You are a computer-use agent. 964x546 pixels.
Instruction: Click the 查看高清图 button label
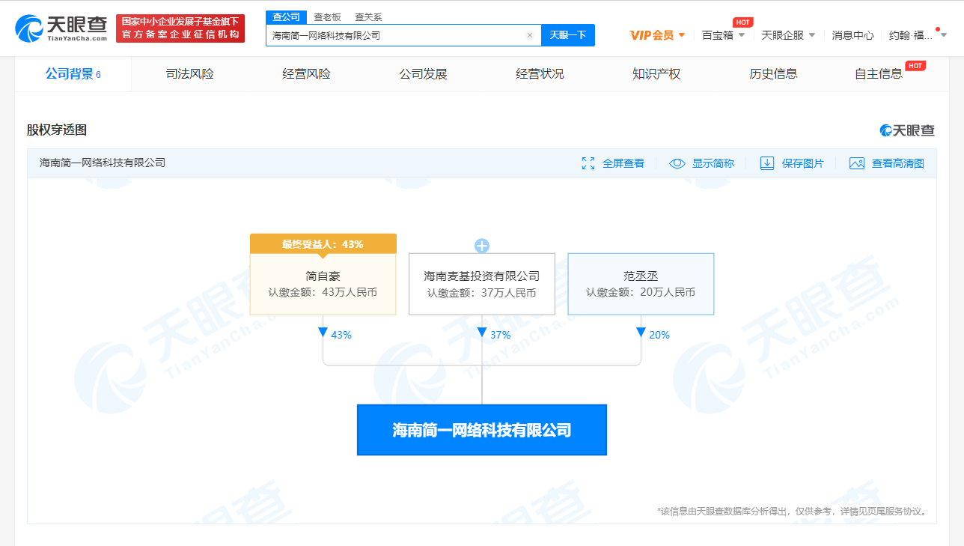pyautogui.click(x=898, y=163)
